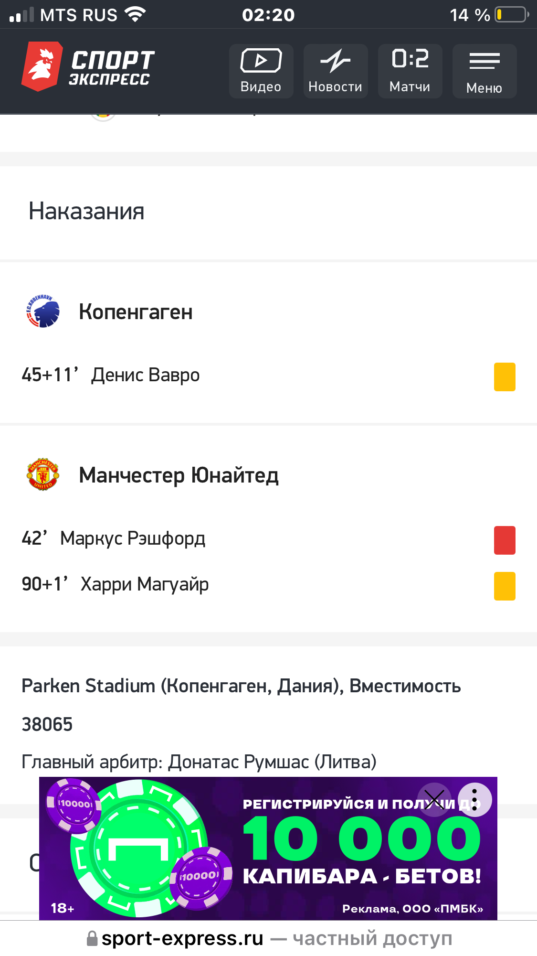537x956 pixels.
Task: Open ad options three-dot menu
Action: click(474, 799)
